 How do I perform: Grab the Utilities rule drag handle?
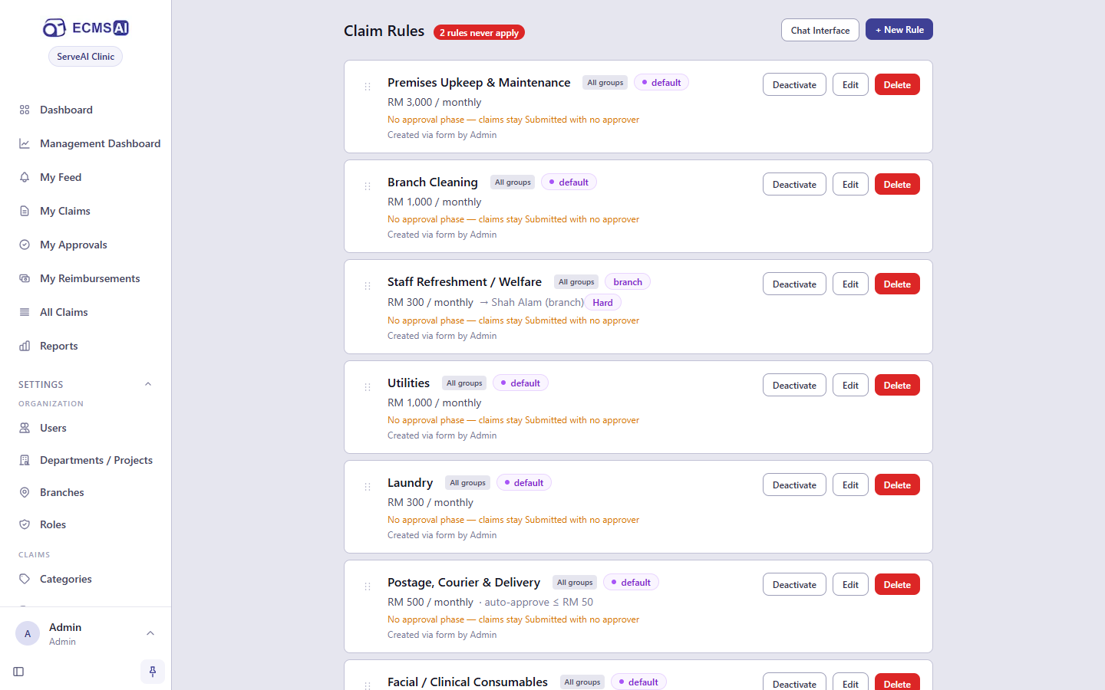pos(368,387)
